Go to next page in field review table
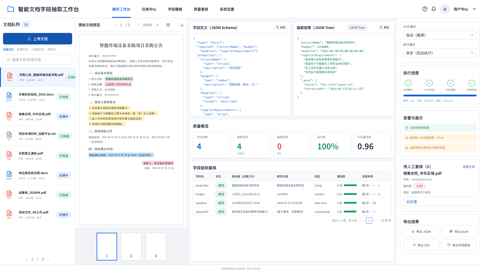 tap(375, 221)
